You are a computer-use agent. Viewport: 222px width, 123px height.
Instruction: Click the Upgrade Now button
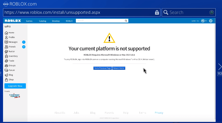[x=15, y=86]
